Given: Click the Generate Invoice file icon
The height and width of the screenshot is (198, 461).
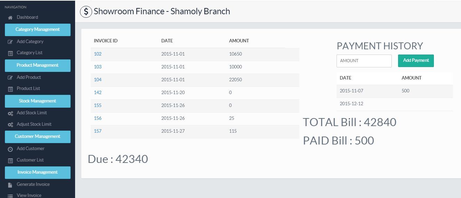Looking at the screenshot, I should point(10,185).
